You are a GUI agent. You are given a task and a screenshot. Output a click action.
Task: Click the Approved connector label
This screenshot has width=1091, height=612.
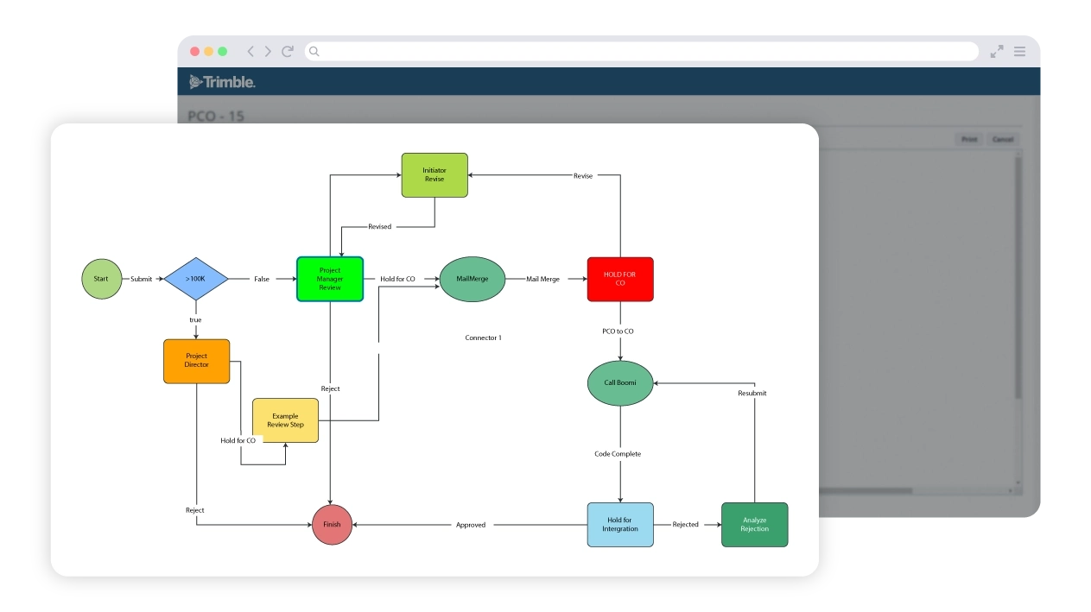(x=471, y=525)
